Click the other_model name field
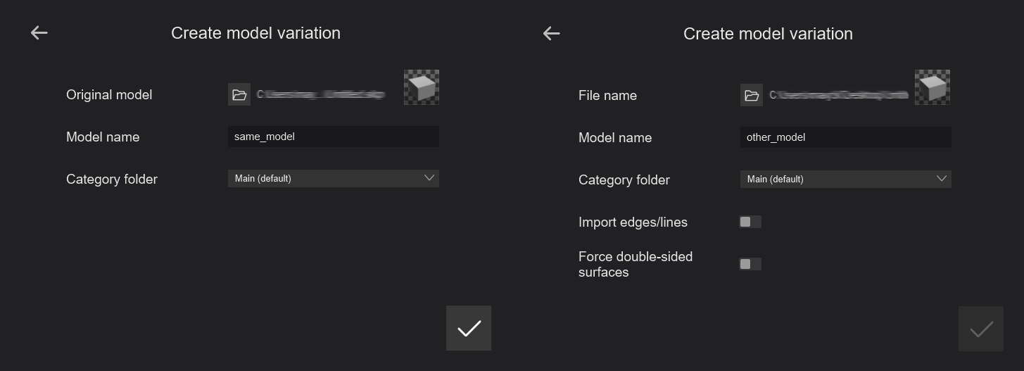The width and height of the screenshot is (1024, 371). pyautogui.click(x=845, y=137)
